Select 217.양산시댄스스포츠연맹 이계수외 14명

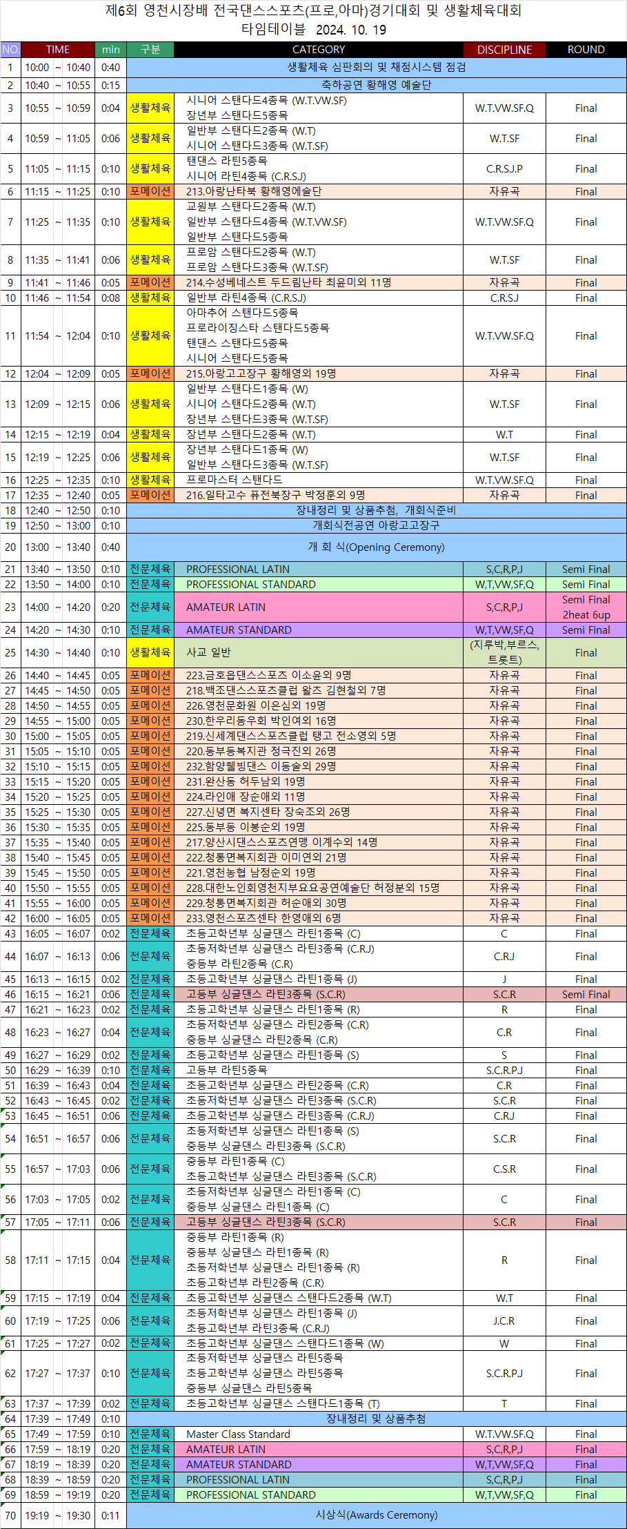[x=318, y=843]
